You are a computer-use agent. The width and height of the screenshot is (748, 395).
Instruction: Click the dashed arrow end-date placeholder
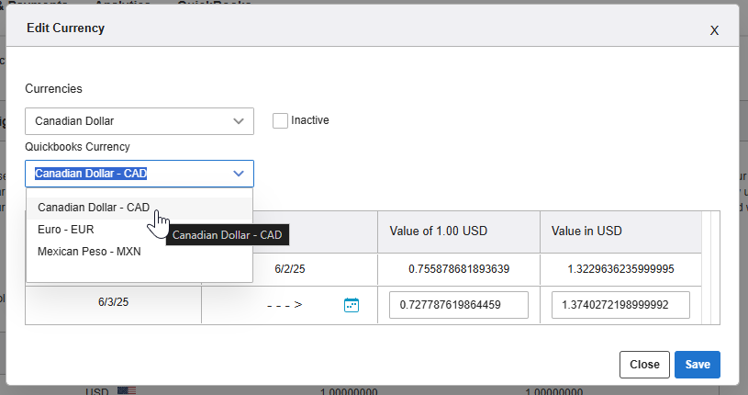[x=285, y=305]
